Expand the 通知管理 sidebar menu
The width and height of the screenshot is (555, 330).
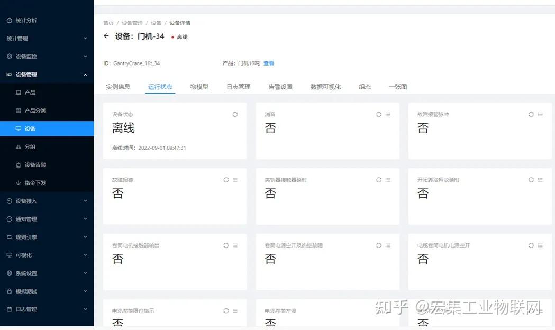click(x=47, y=218)
